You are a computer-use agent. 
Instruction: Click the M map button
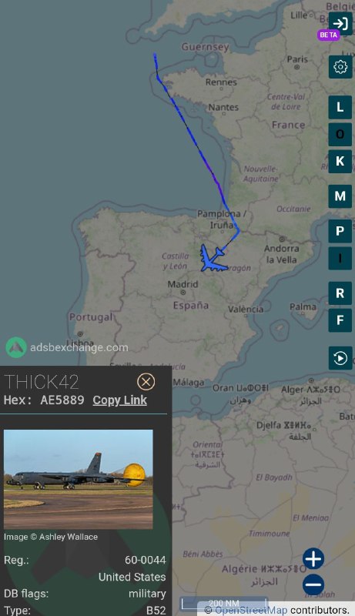pyautogui.click(x=340, y=196)
